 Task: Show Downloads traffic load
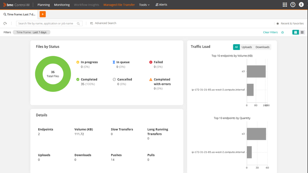[x=262, y=47]
